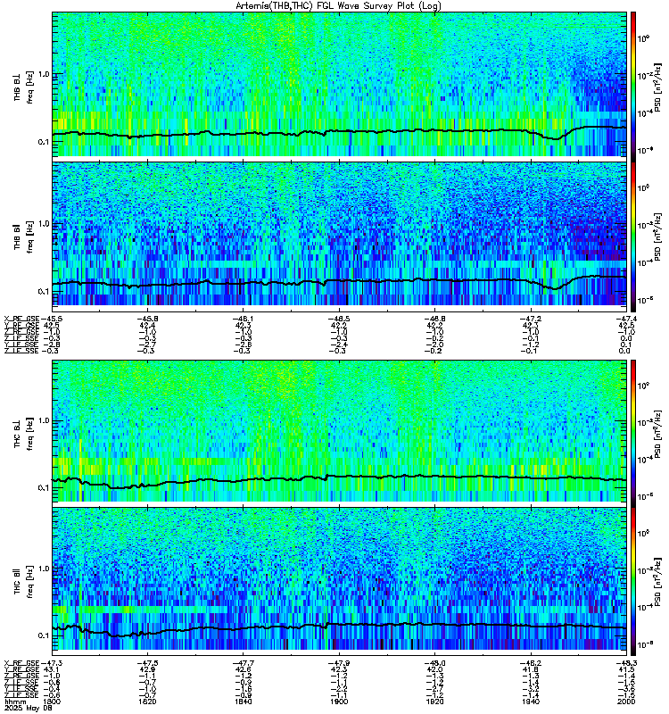
Task: Click the X_RE_GSE value "-48.2"
Action: (x=531, y=663)
